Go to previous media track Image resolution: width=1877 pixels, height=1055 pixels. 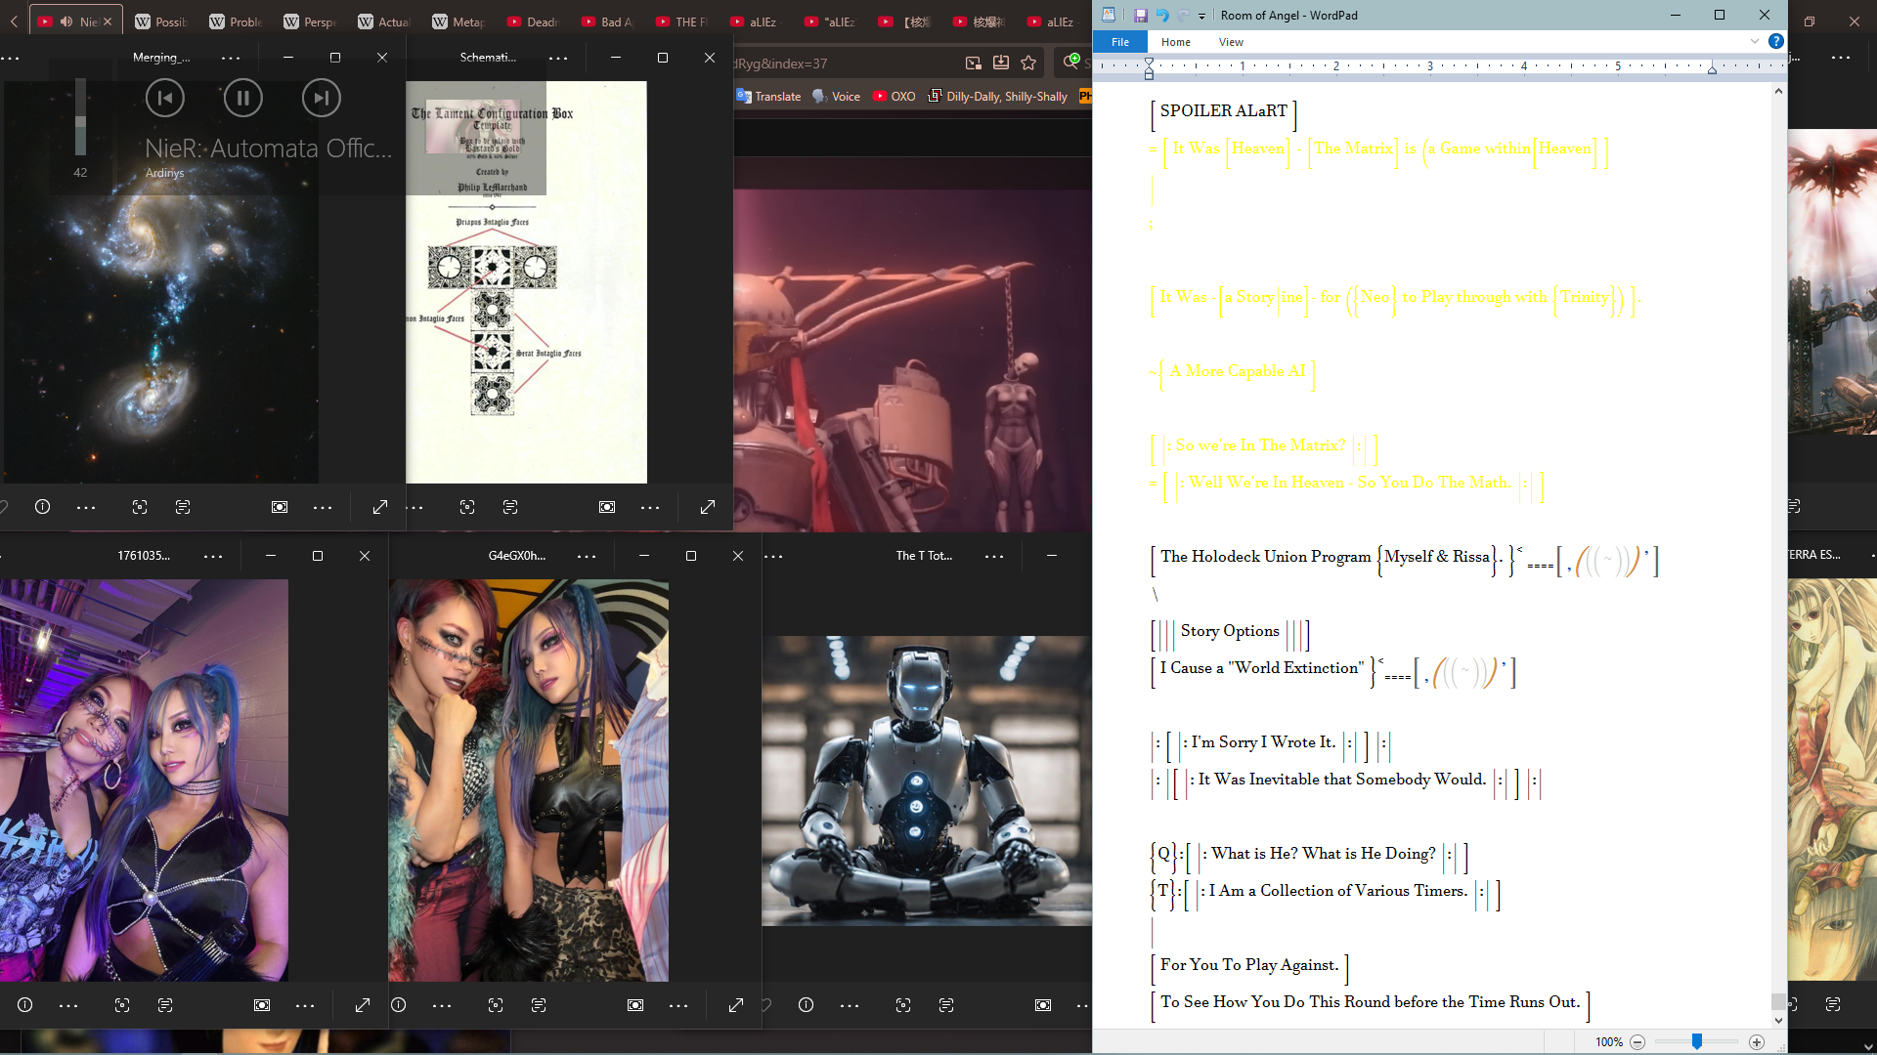click(x=164, y=98)
